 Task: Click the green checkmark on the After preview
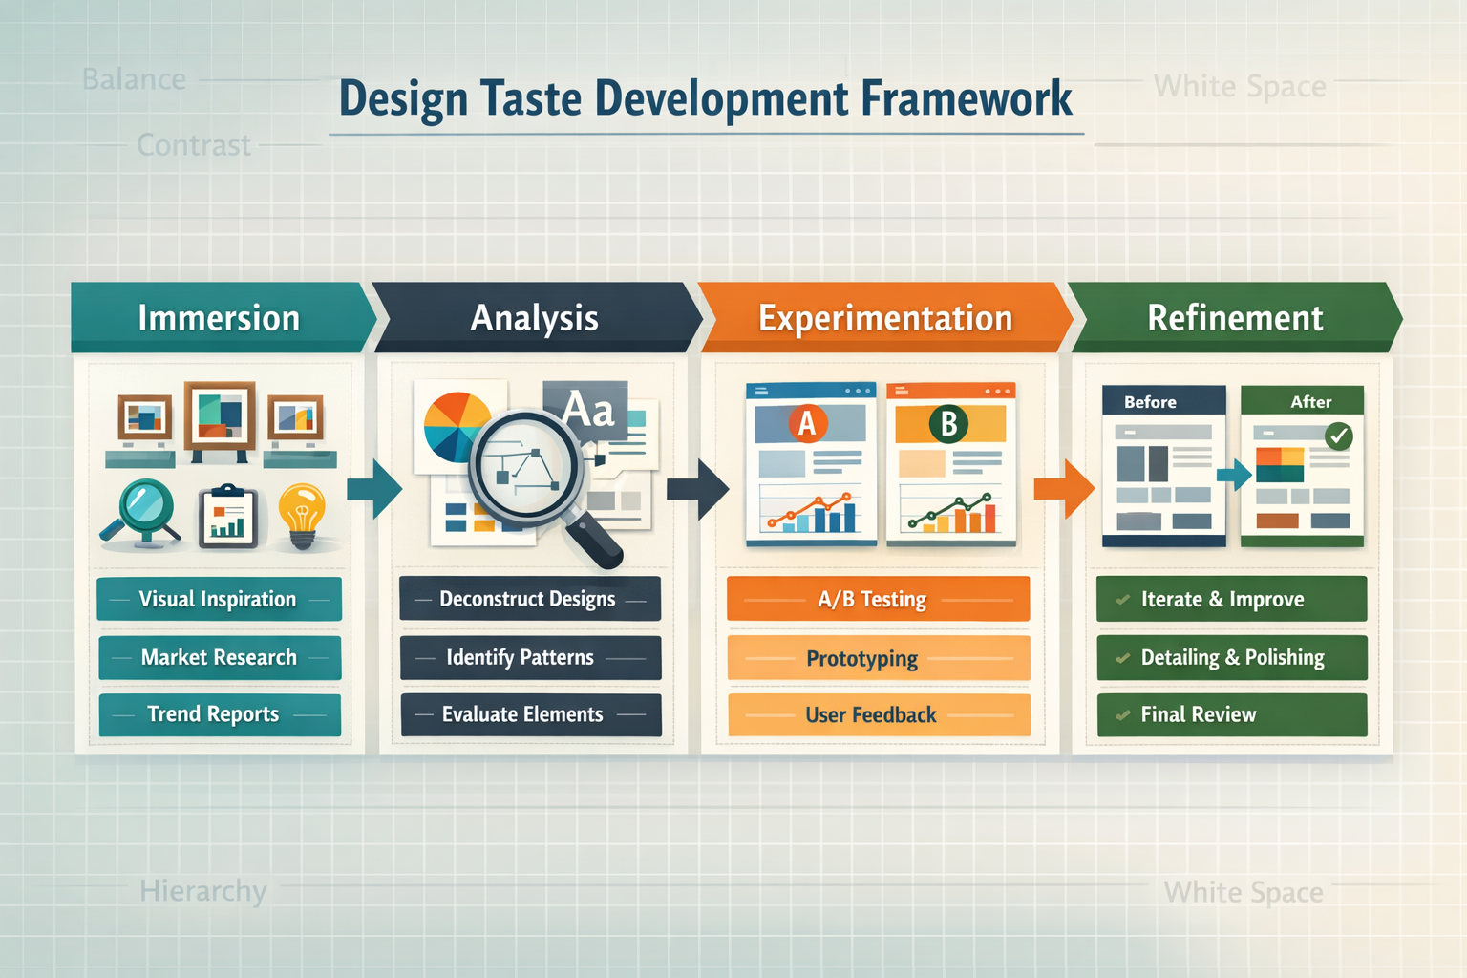(x=1337, y=435)
